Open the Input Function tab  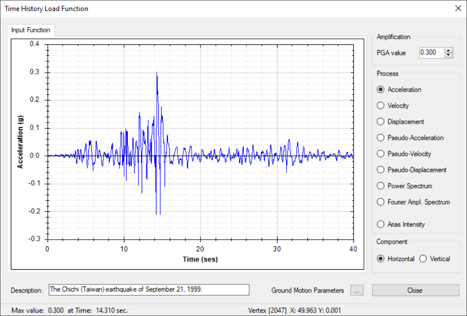coord(31,30)
